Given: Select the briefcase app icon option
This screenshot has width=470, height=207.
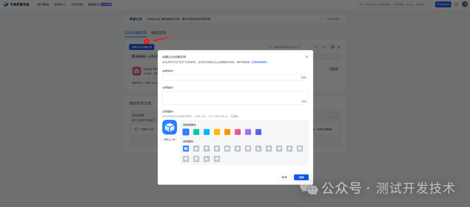Looking at the screenshot, I should click(227, 148).
